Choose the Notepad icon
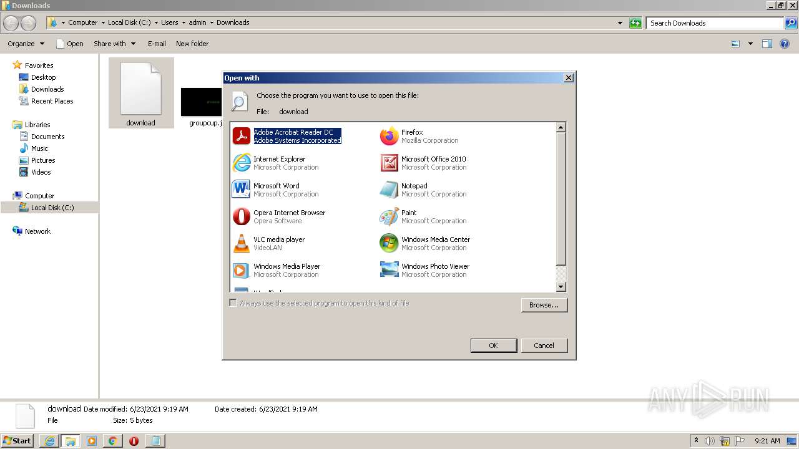The width and height of the screenshot is (799, 449). tap(389, 190)
